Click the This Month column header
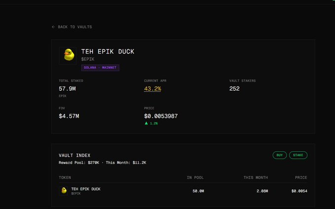Screen dimensions: 335x209 [256, 177]
